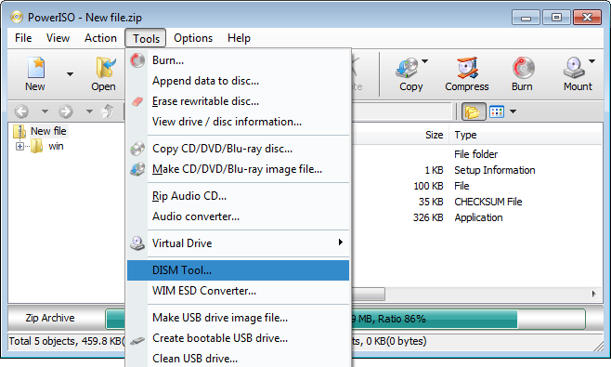This screenshot has width=611, height=367.
Task: Choose Make CD/DVD/Blu-ray image file...
Action: [x=238, y=169]
